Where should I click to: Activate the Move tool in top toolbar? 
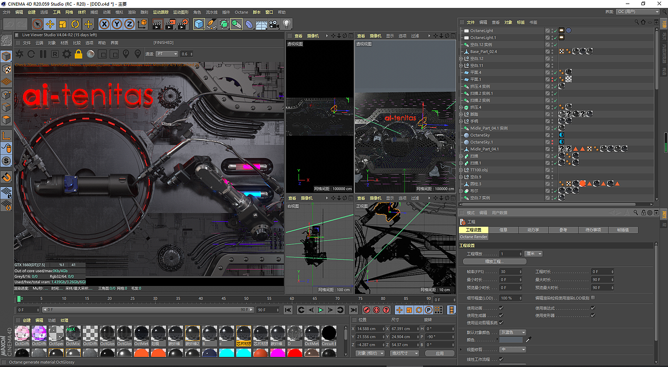tap(50, 24)
